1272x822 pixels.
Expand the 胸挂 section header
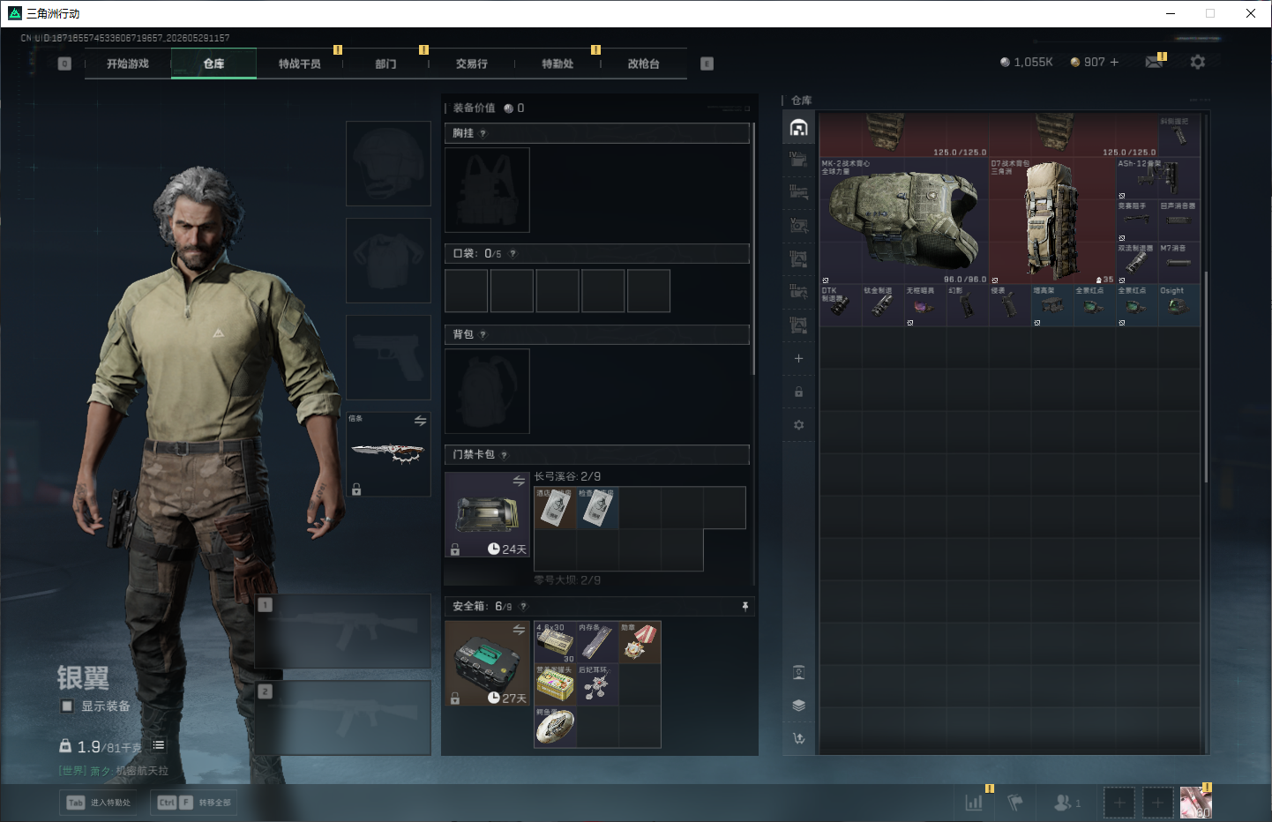(x=597, y=133)
